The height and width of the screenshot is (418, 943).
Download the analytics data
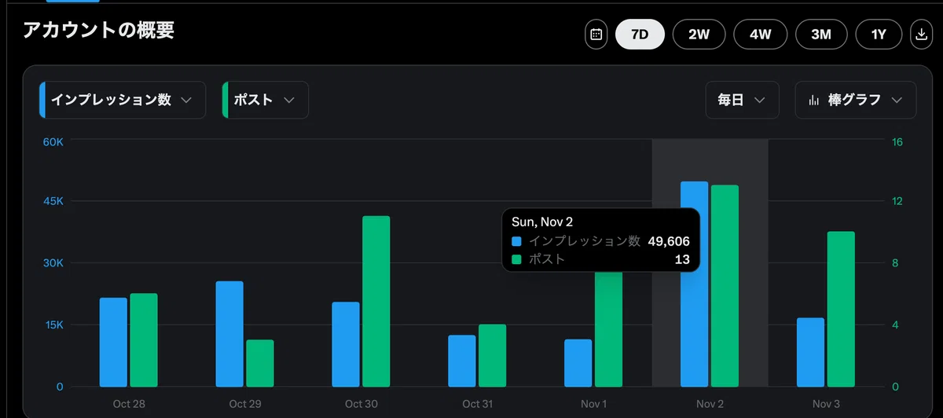pos(921,35)
